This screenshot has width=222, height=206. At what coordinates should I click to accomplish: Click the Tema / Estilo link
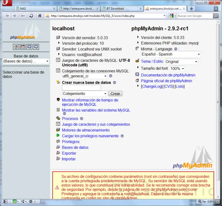152,62
